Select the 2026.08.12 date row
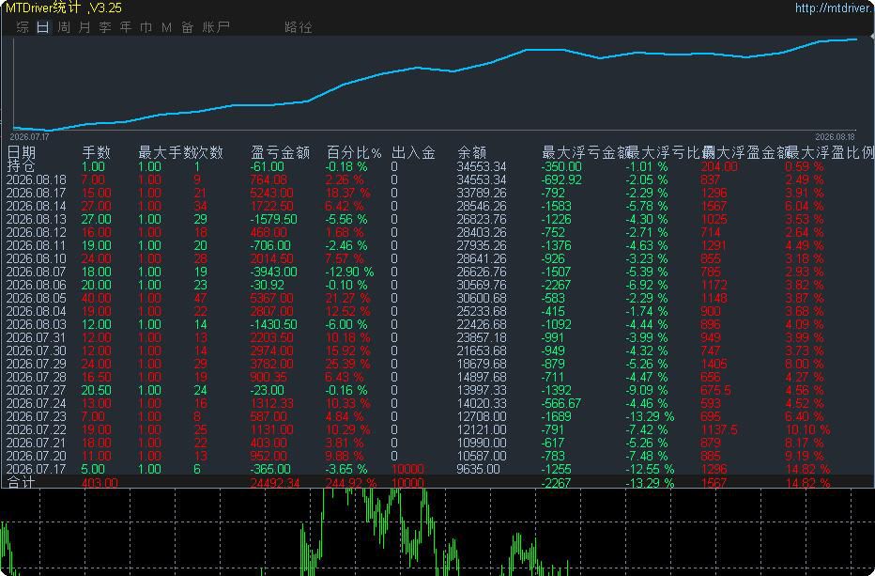Viewport: 875px width, 576px height. tap(37, 232)
